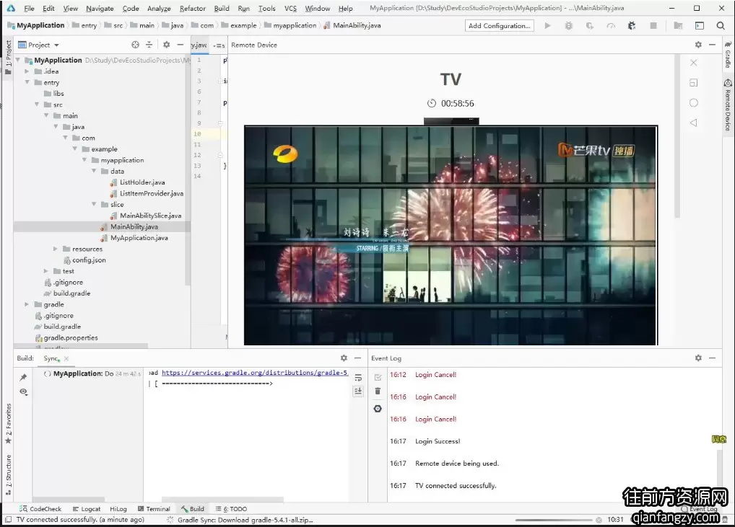
Task: Click the Run play icon in the toolbar
Action: coord(547,26)
